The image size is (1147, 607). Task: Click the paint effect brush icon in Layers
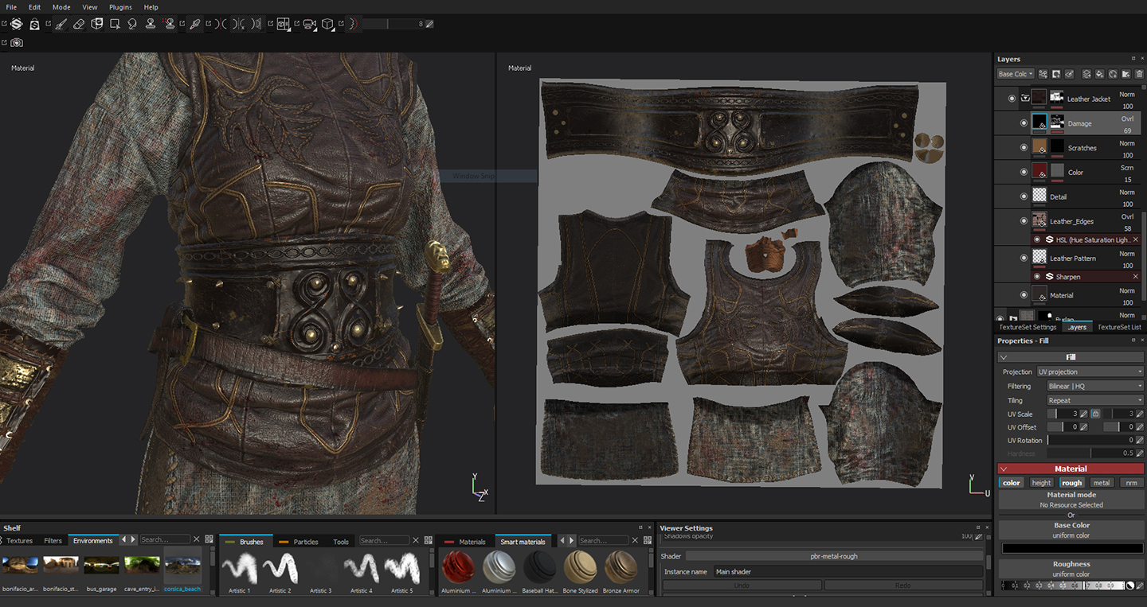(1070, 74)
